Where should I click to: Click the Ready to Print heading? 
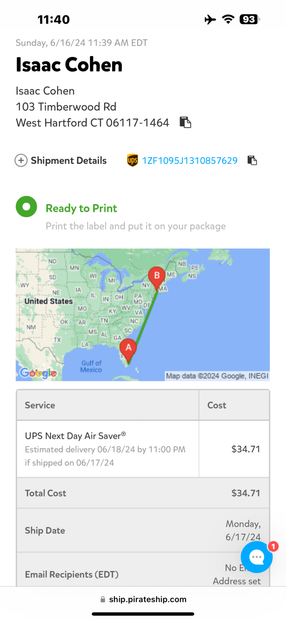(x=81, y=208)
